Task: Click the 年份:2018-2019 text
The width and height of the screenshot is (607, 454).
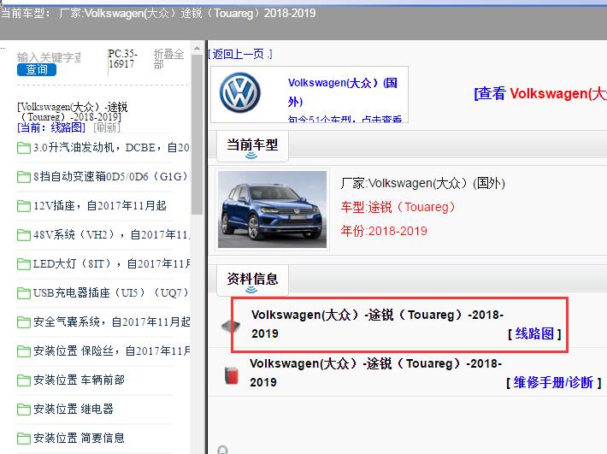Action: [384, 231]
